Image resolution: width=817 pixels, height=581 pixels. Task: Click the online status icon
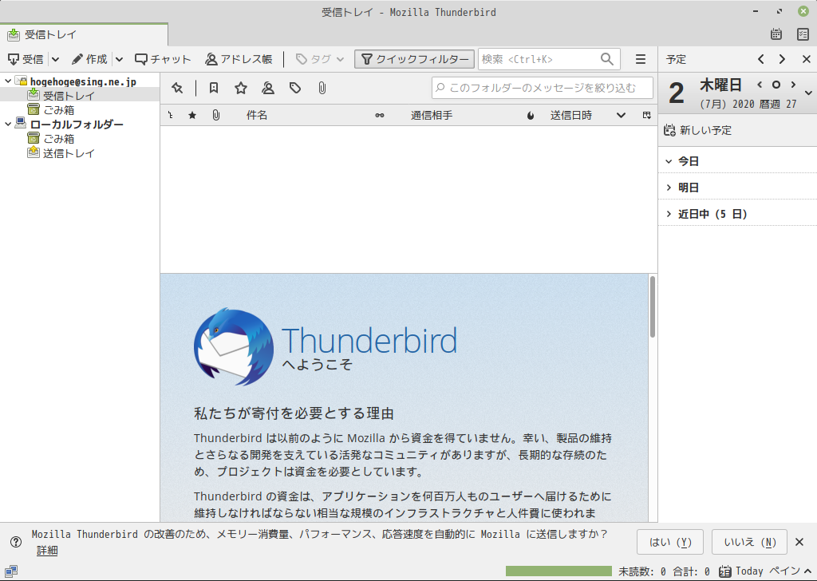coord(11,571)
